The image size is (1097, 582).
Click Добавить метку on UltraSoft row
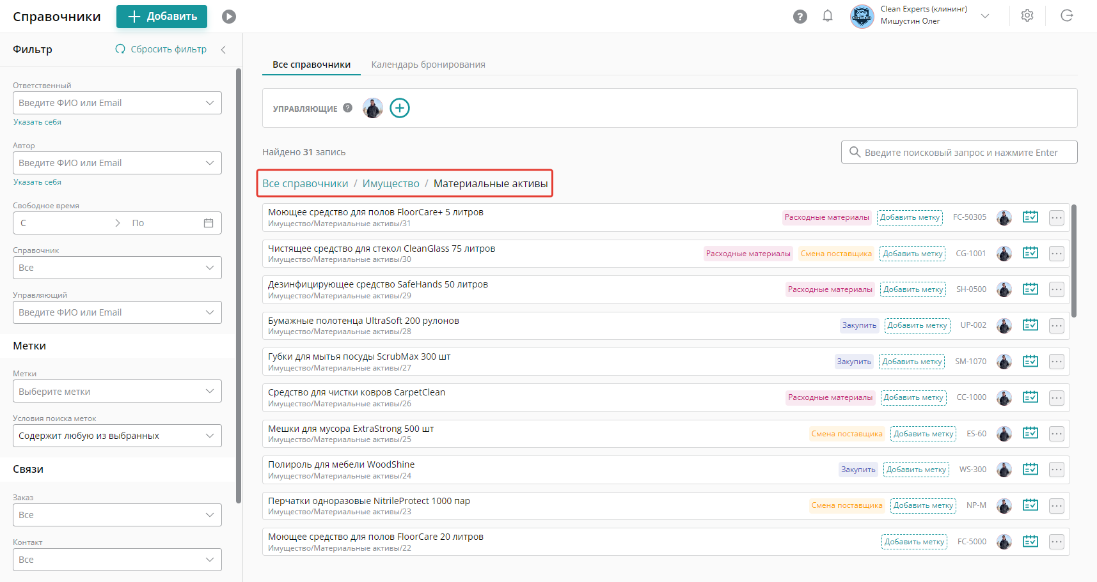click(x=917, y=325)
